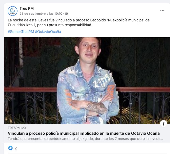The image size is (170, 154).
Task: Open hashtag #SomosTresPM
Action: (21, 32)
